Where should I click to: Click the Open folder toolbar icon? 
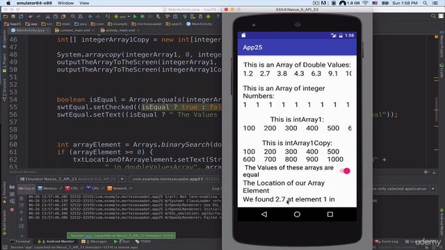coord(6,17)
